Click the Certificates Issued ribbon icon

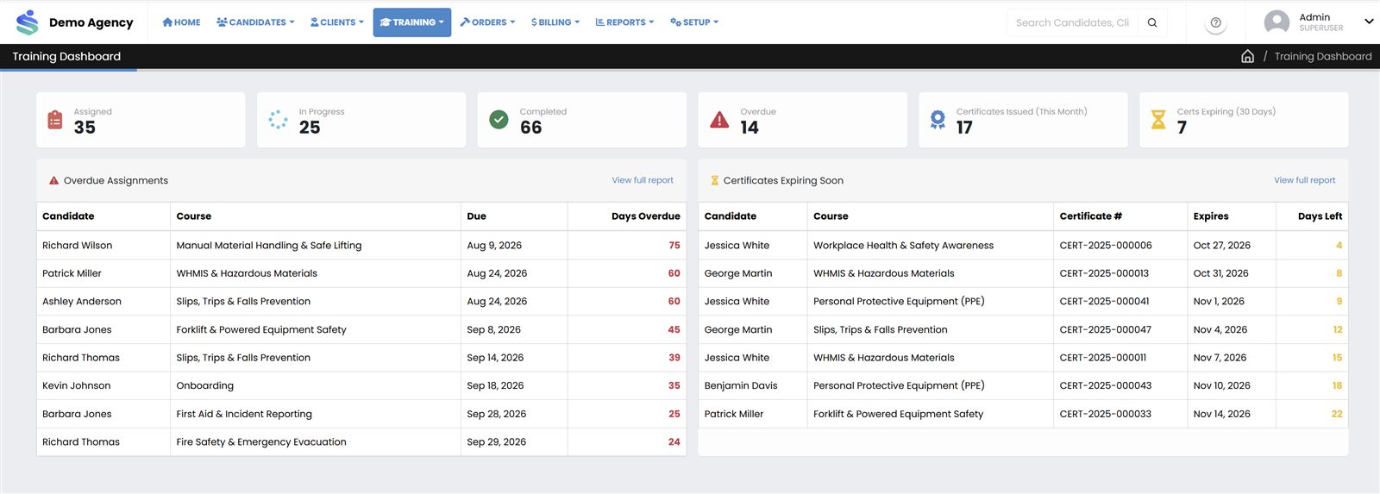point(938,120)
